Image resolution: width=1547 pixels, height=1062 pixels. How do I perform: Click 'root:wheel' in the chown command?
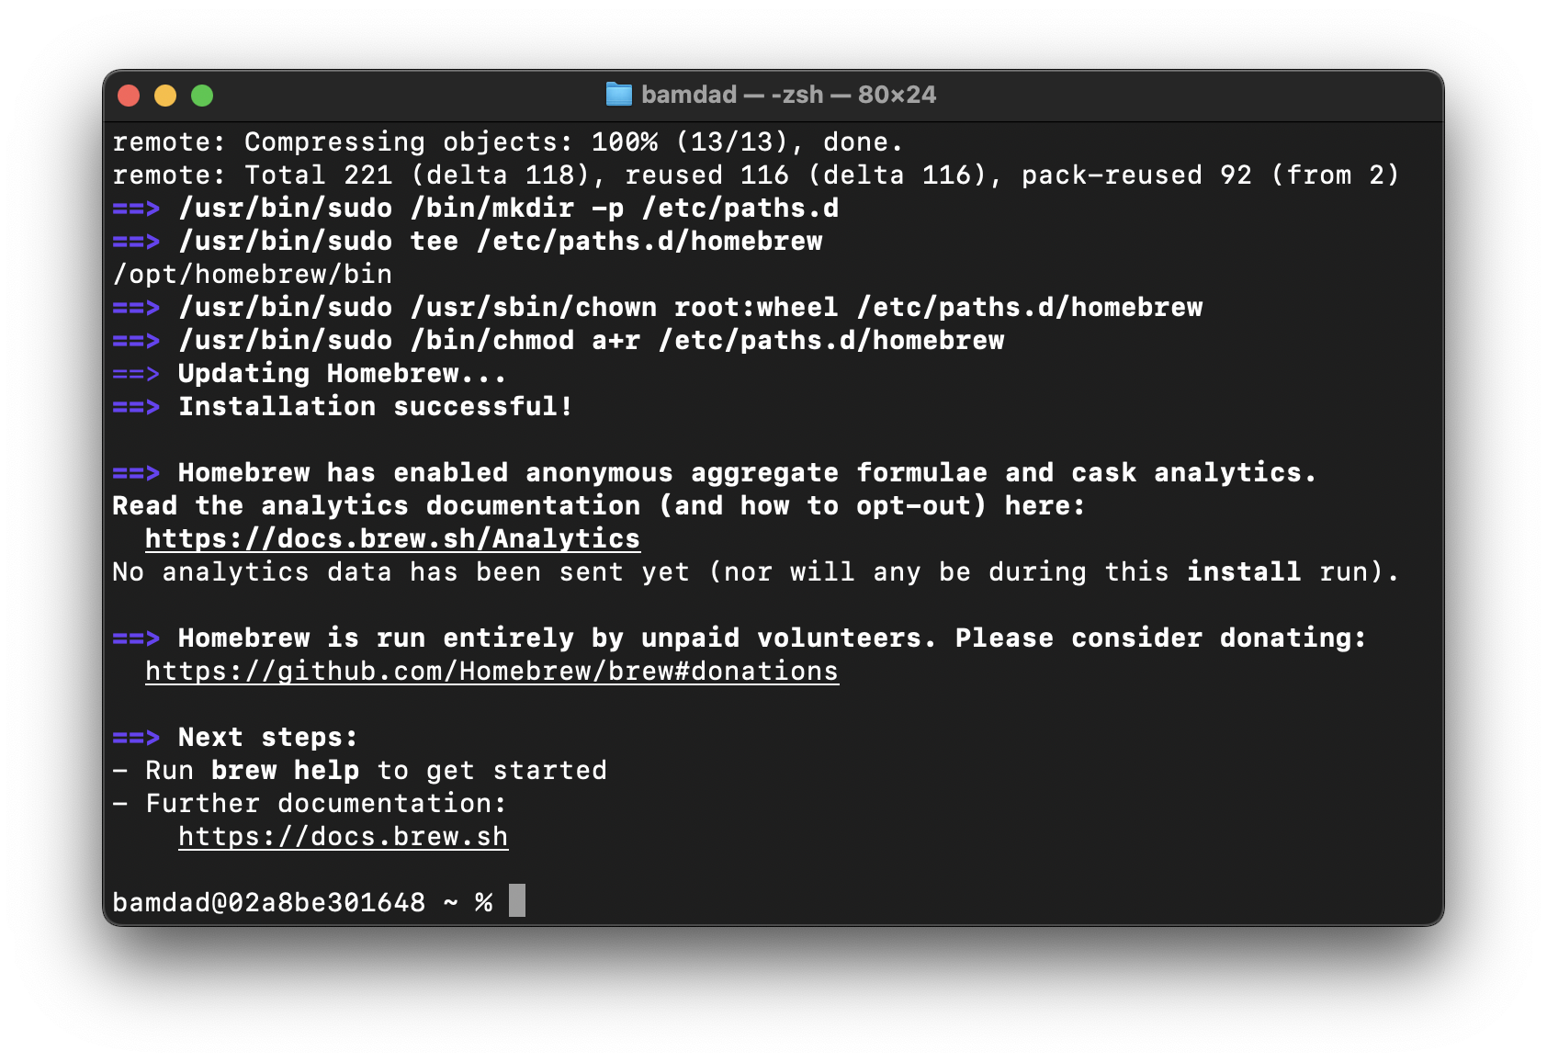click(755, 308)
